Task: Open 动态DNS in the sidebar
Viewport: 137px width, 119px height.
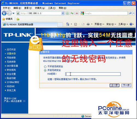Action: click(11, 86)
